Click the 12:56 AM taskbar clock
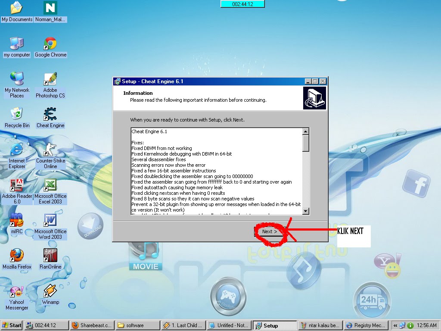 point(427,325)
